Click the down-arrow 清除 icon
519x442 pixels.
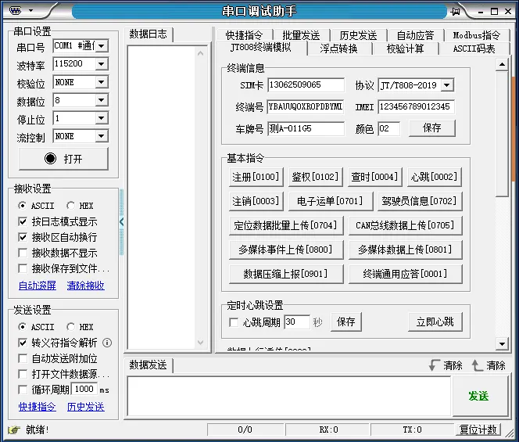(x=435, y=365)
